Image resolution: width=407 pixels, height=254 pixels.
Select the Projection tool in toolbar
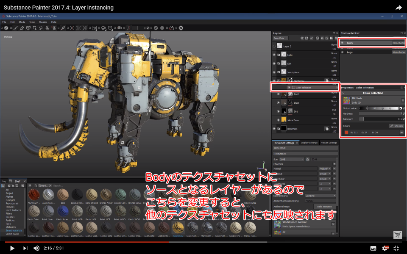28,28
